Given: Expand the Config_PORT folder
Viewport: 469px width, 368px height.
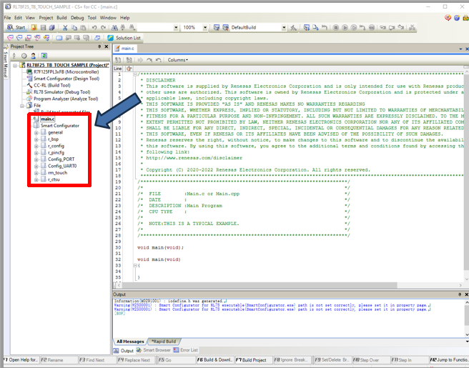Looking at the screenshot, I should 36,159.
